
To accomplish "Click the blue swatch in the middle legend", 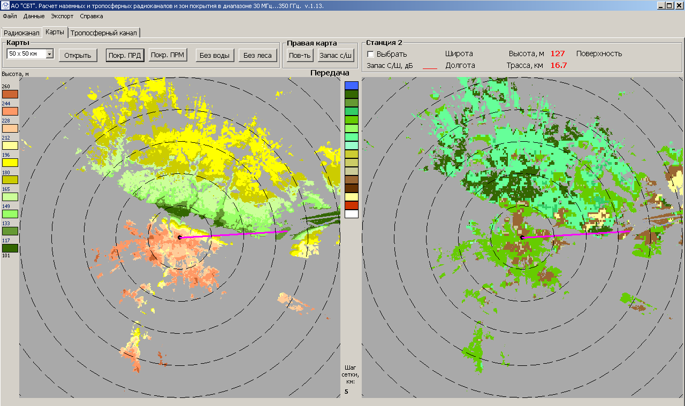I will click(x=352, y=86).
